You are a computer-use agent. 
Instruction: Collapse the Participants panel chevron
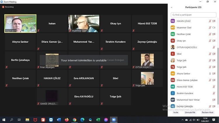pyautogui.click(x=171, y=7)
